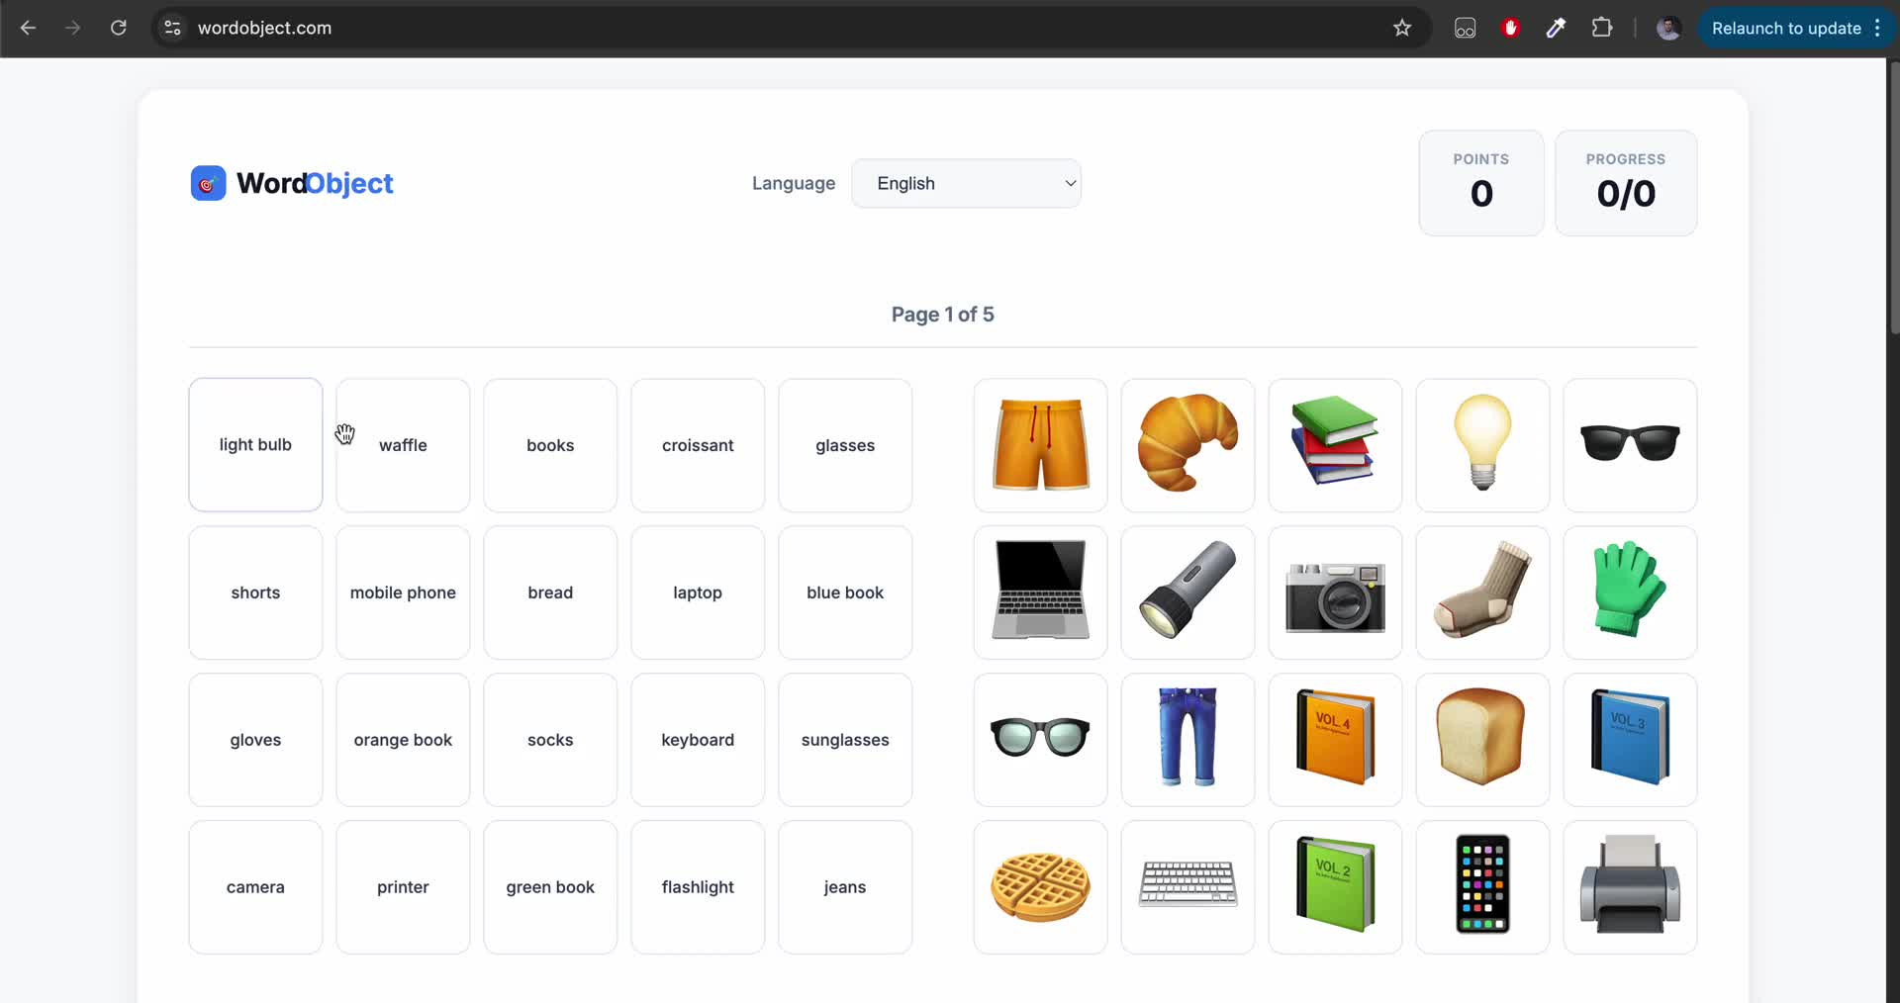Select the 'green book' word card
Image resolution: width=1900 pixels, height=1003 pixels.
coord(550,887)
